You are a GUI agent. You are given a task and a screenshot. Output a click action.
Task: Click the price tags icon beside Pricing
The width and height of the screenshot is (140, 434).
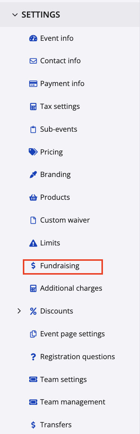[x=33, y=152]
